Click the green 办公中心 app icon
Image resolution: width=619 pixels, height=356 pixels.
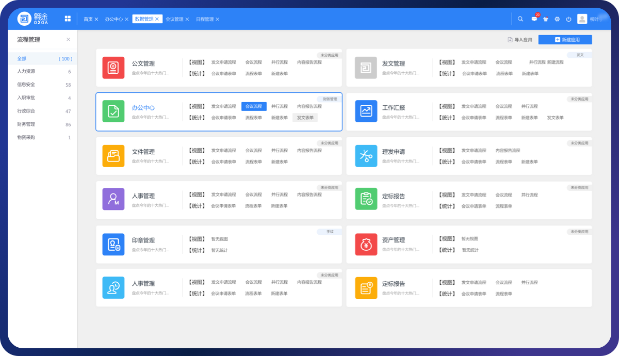[113, 111]
